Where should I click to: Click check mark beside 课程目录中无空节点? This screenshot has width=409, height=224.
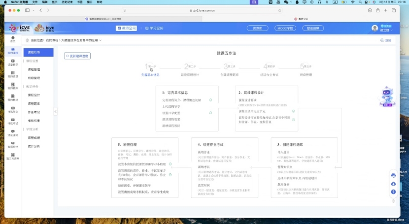[x=293, y=111]
